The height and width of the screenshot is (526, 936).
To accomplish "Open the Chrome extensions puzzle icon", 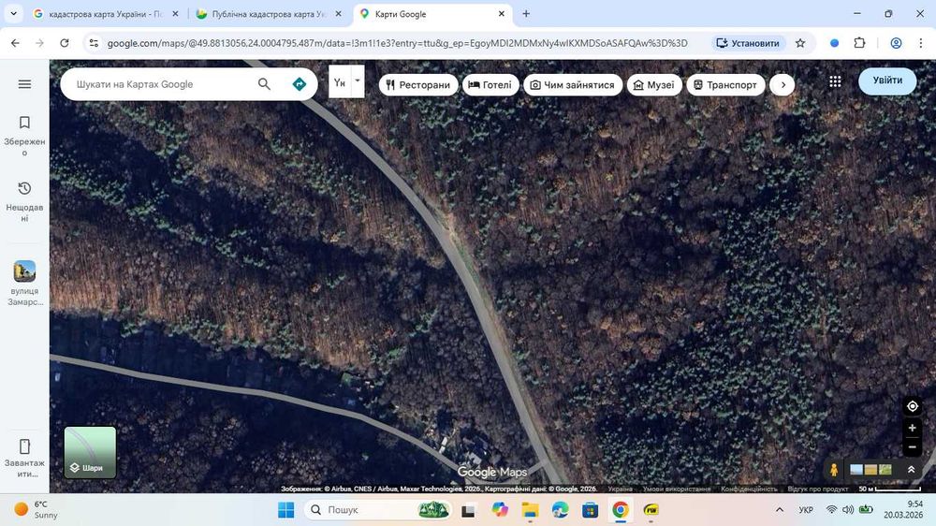I will pyautogui.click(x=859, y=43).
